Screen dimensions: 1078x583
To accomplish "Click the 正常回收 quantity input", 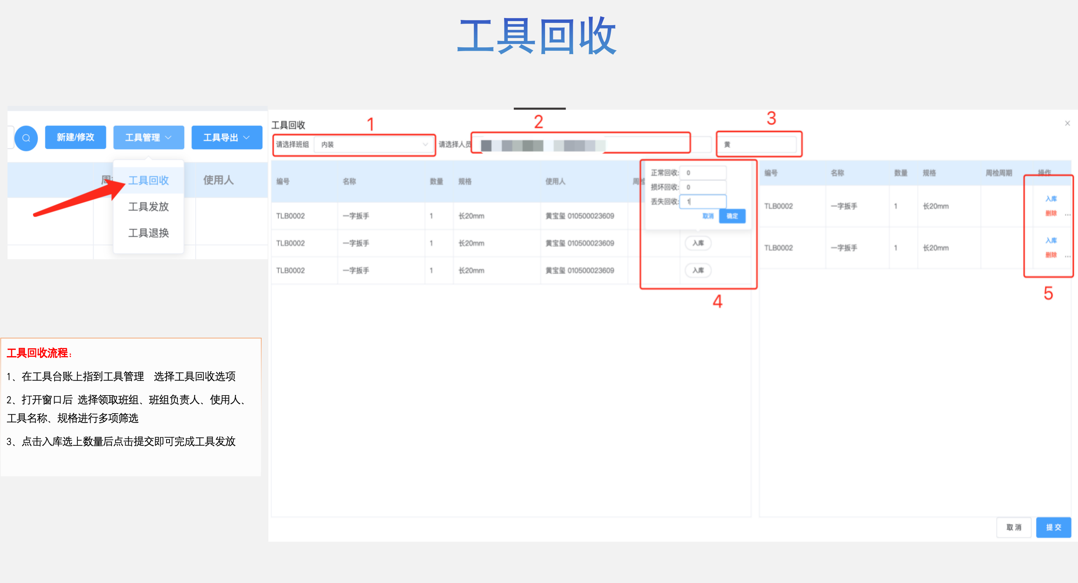I will [x=703, y=173].
